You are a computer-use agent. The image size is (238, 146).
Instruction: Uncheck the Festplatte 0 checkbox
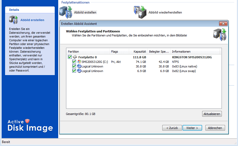click(x=70, y=57)
